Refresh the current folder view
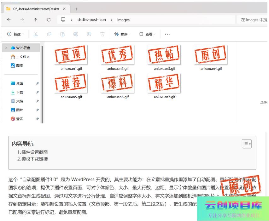The width and height of the screenshot is (269, 221). pos(49,20)
